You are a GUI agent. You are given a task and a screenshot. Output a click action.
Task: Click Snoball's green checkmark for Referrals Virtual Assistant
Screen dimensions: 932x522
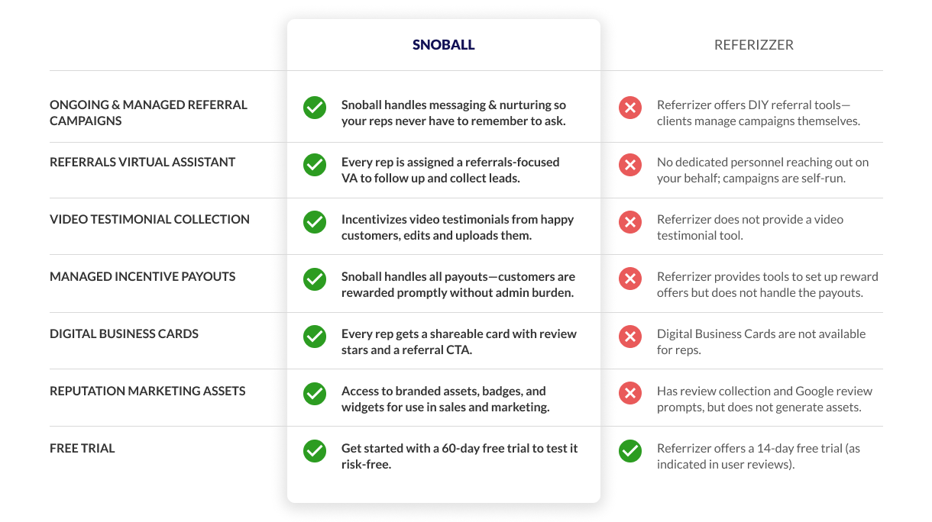point(315,165)
